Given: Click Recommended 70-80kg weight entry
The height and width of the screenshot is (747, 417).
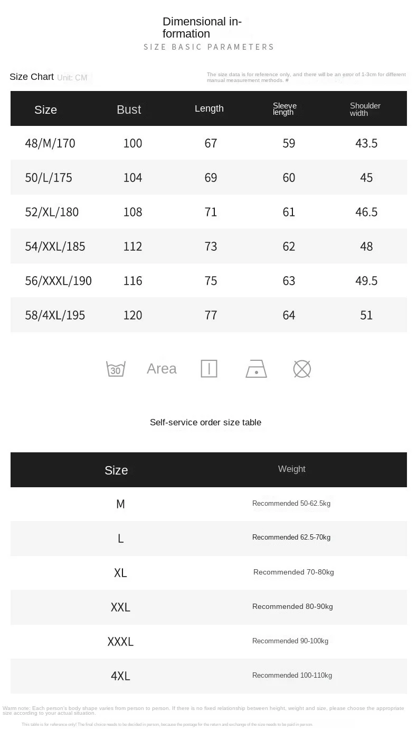Looking at the screenshot, I should (x=293, y=572).
